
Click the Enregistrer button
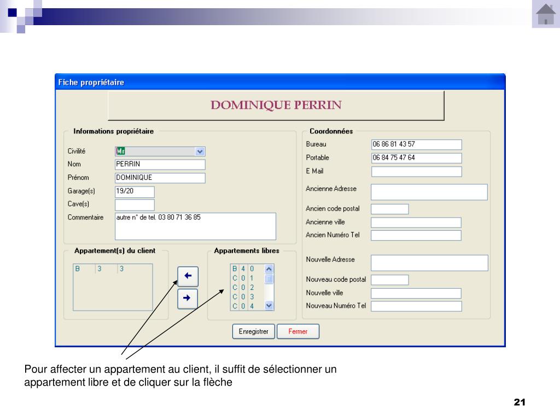[x=254, y=331]
